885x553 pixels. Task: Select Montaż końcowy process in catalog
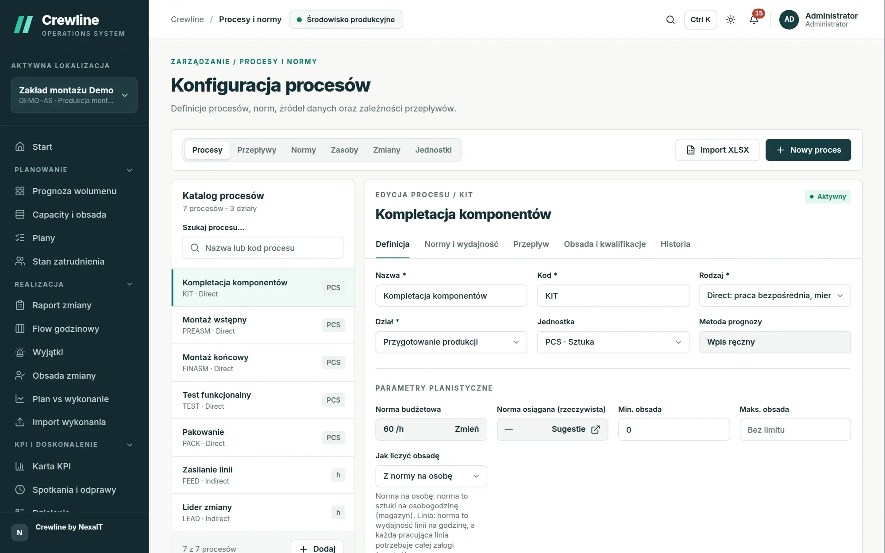(263, 363)
